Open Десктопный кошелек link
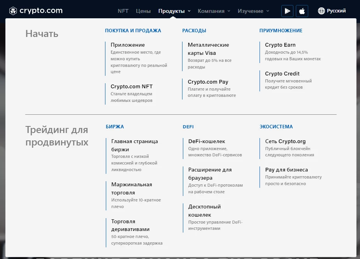 [x=204, y=211]
